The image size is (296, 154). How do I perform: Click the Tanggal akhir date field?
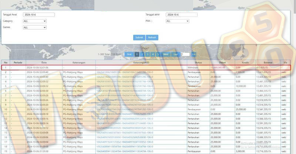(182, 15)
